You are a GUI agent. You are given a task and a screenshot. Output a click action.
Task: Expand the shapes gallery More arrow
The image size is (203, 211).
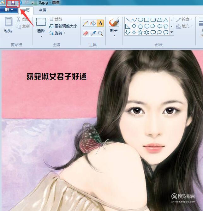point(172,32)
